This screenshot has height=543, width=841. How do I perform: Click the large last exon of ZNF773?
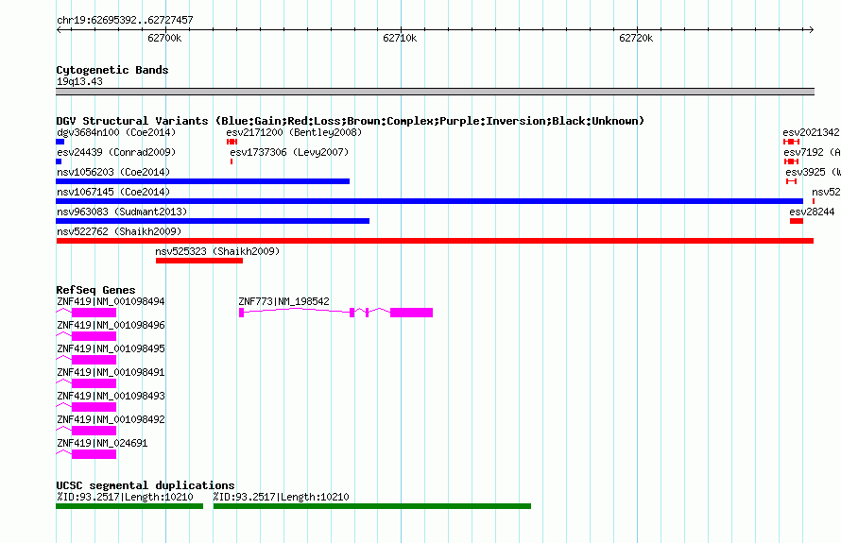(411, 313)
